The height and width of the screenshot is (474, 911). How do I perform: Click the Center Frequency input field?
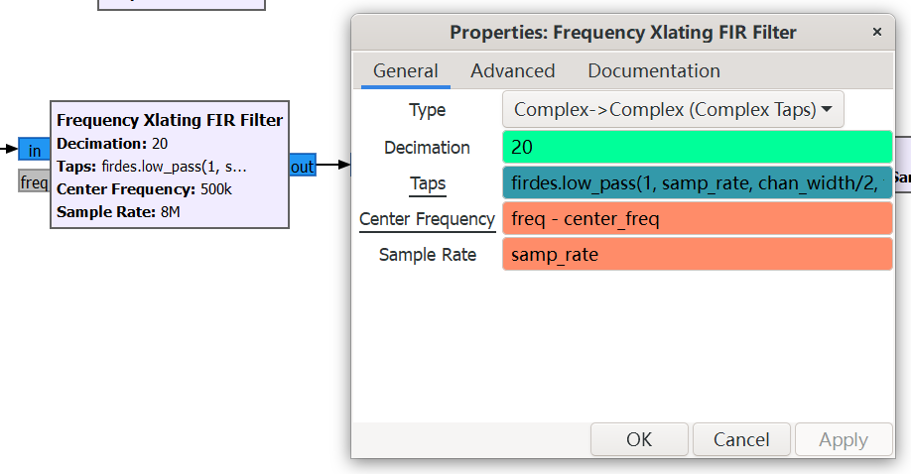point(697,219)
